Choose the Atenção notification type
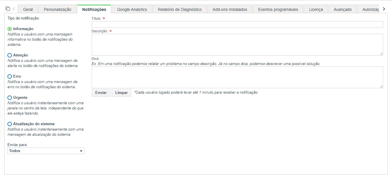The height and width of the screenshot is (179, 392). [x=10, y=55]
